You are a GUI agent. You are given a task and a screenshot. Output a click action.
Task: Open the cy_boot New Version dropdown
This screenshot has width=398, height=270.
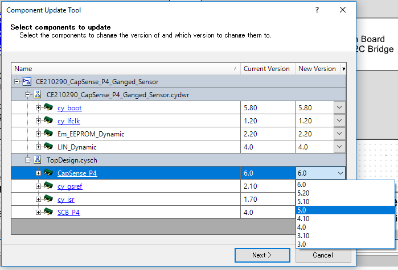tap(339, 107)
